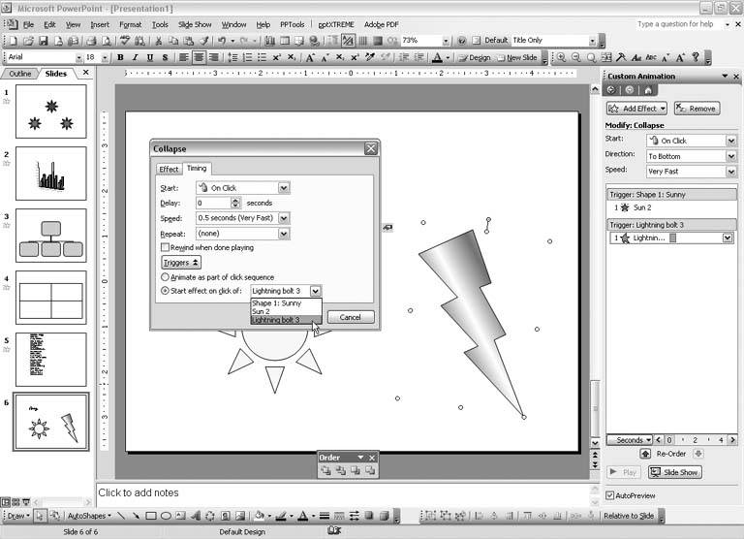Open the Repeat dropdown in Collapse dialog
Image resolution: width=744 pixels, height=539 pixels.
pyautogui.click(x=284, y=234)
